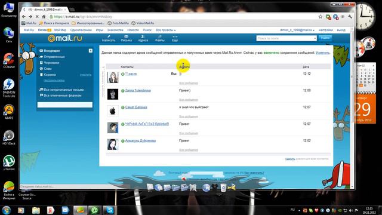Open the Импортированные bookmarks folder

coord(88,23)
